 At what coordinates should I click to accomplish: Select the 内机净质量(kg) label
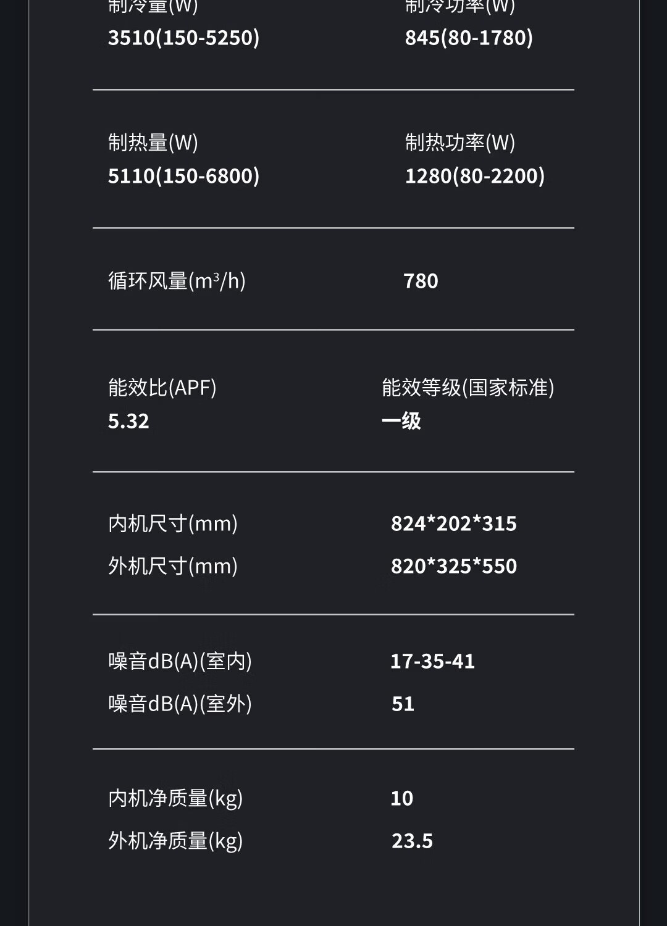pyautogui.click(x=175, y=798)
